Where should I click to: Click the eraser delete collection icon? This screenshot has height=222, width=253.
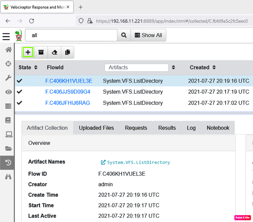tap(54, 52)
